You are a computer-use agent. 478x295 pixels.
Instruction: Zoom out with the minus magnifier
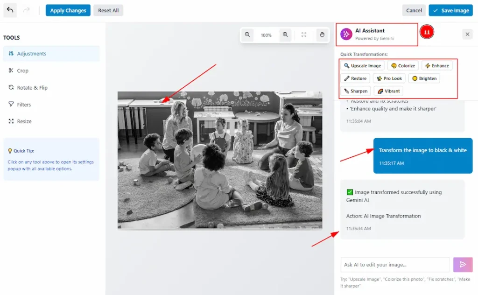click(x=247, y=35)
